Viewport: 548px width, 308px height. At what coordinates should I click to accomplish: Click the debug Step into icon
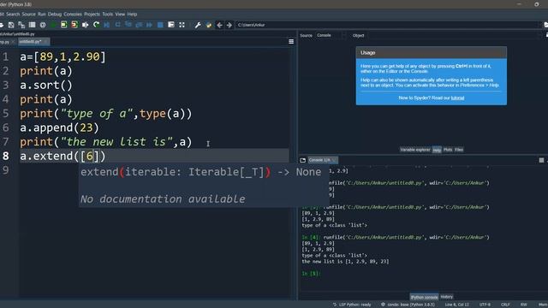[x=128, y=25]
